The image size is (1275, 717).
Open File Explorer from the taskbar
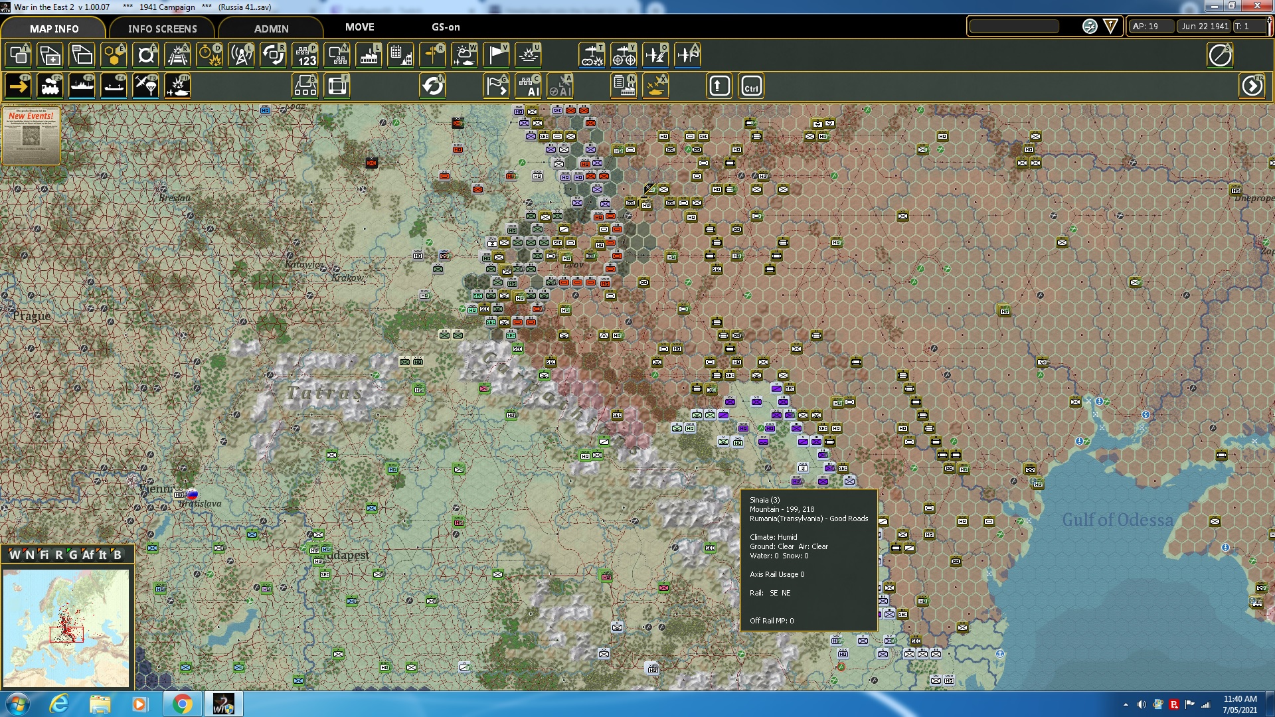pos(100,704)
